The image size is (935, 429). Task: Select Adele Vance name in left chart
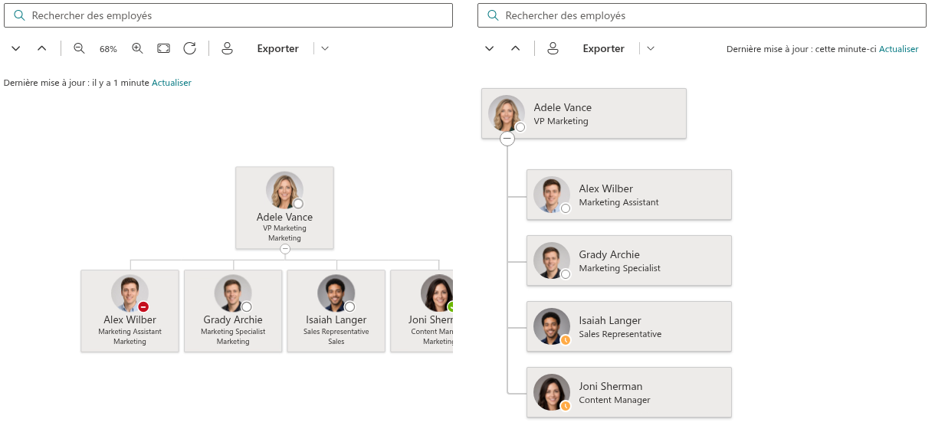[284, 217]
